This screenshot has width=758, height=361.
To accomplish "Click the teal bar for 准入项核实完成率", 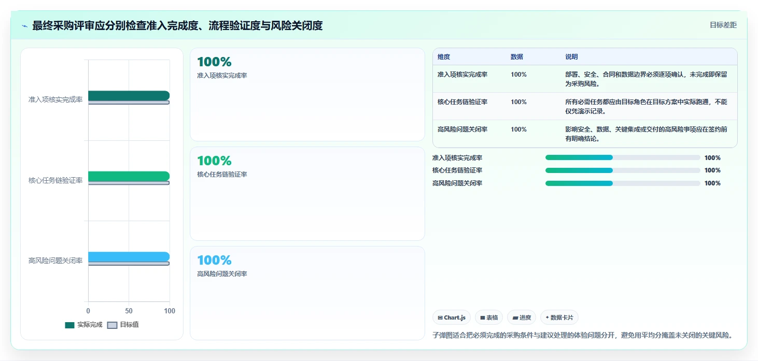I will tap(129, 95).
